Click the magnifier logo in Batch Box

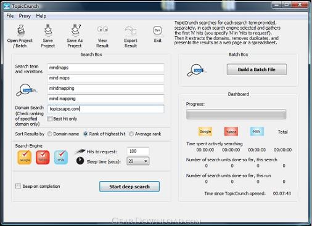click(197, 70)
